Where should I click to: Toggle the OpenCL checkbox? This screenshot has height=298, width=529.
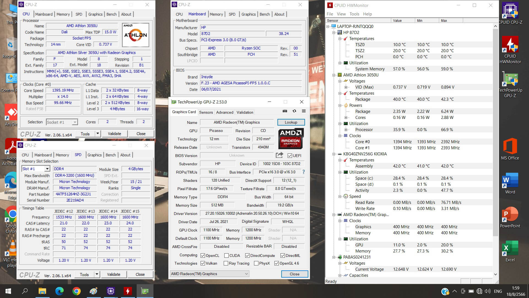point(203,256)
